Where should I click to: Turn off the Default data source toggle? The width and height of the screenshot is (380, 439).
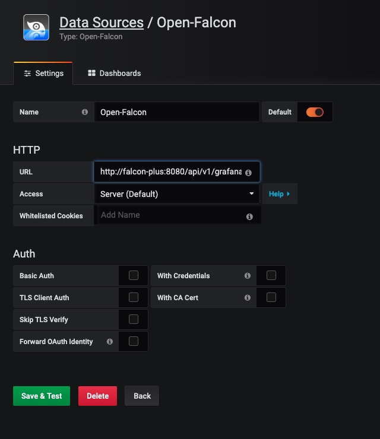[x=315, y=112]
